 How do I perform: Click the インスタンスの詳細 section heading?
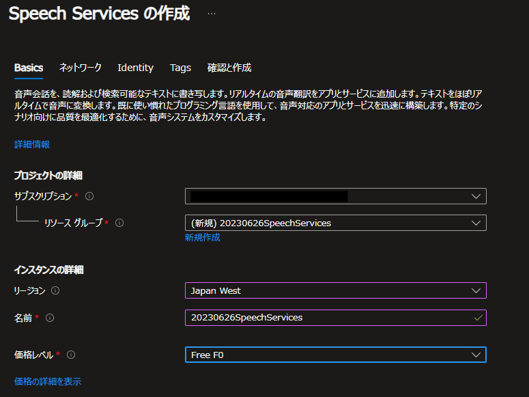[48, 270]
